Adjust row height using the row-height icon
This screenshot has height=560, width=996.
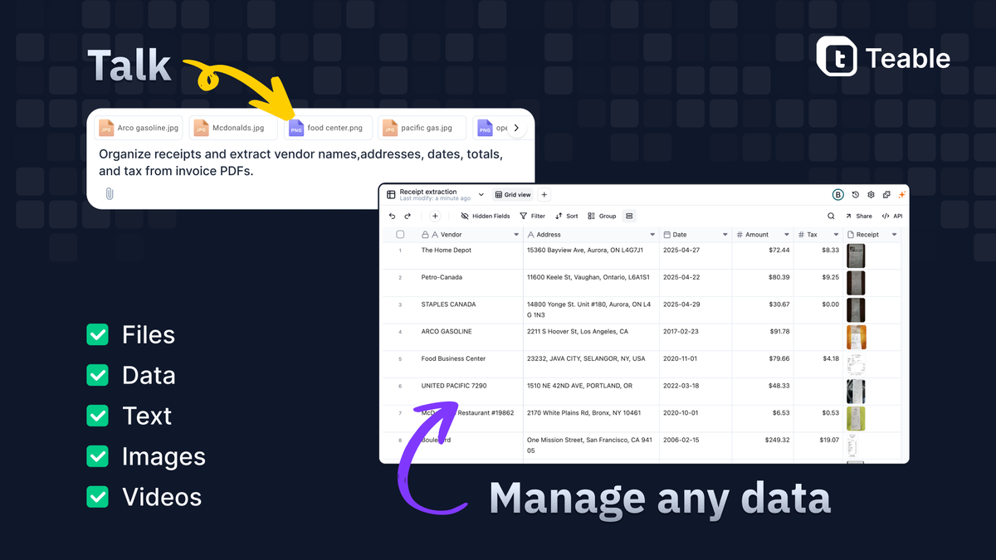tap(629, 216)
